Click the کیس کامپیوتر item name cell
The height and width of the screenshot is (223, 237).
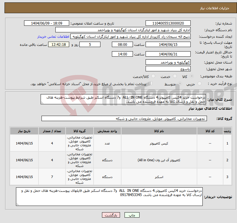click(x=159, y=143)
